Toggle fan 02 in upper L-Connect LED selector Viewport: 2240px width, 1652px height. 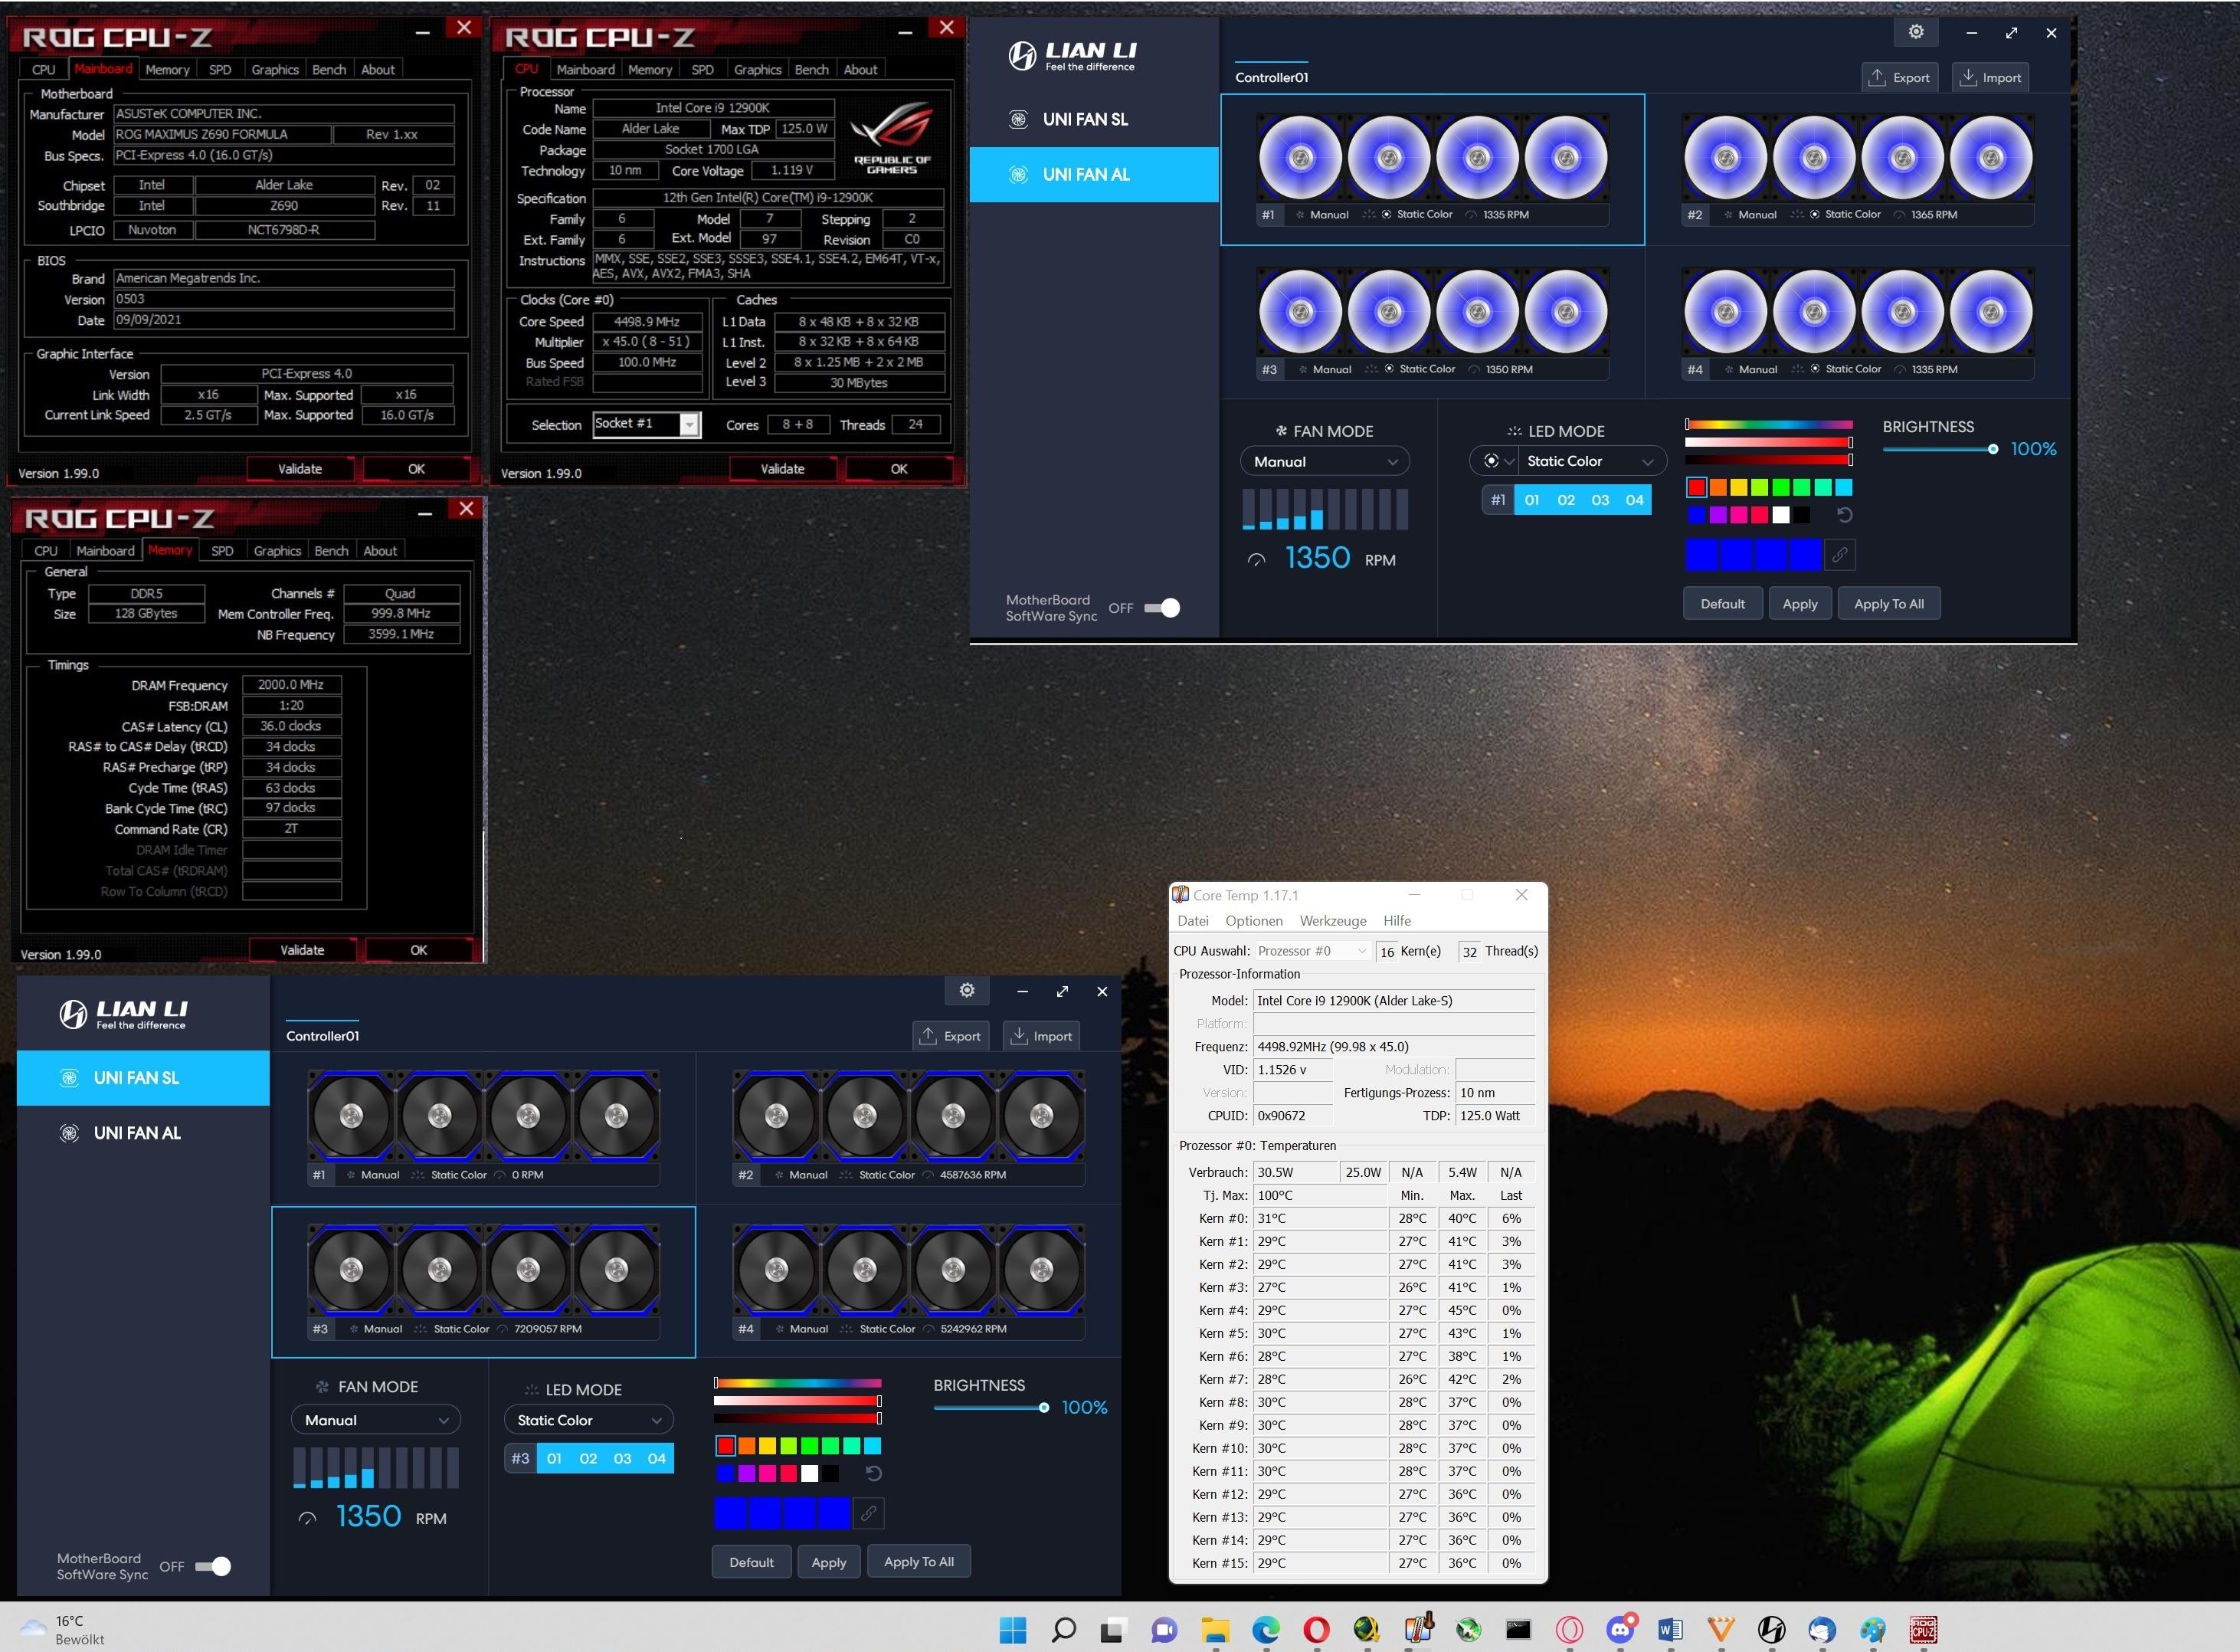pos(1565,500)
